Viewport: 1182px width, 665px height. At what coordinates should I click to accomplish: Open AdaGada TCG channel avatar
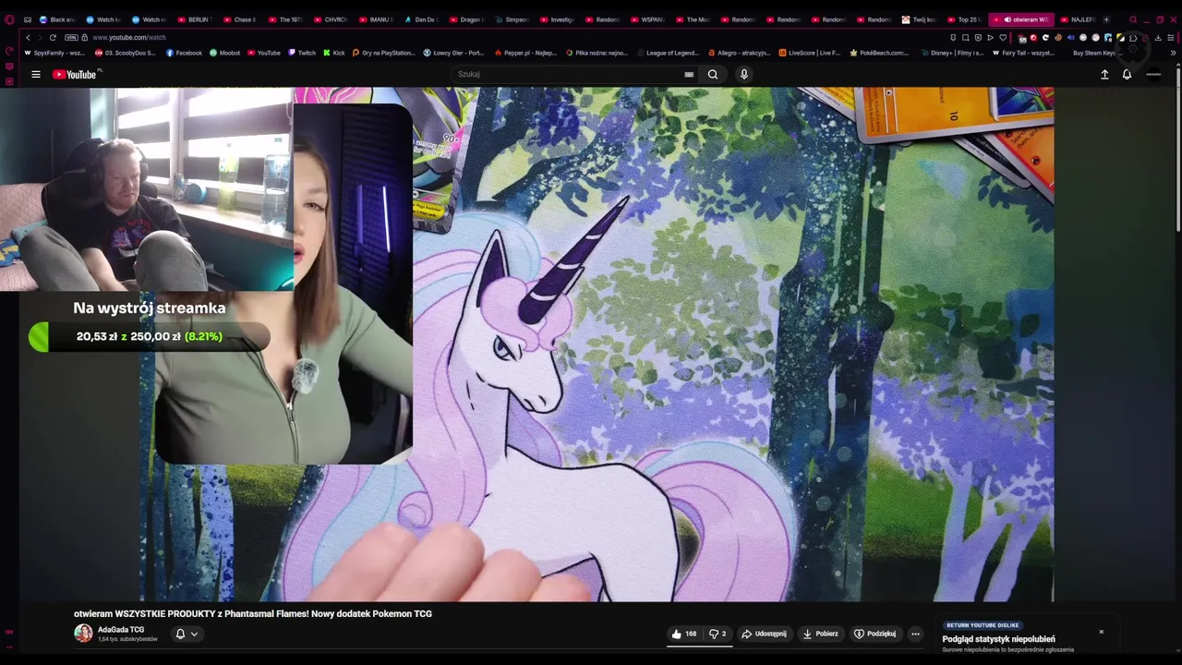83,633
